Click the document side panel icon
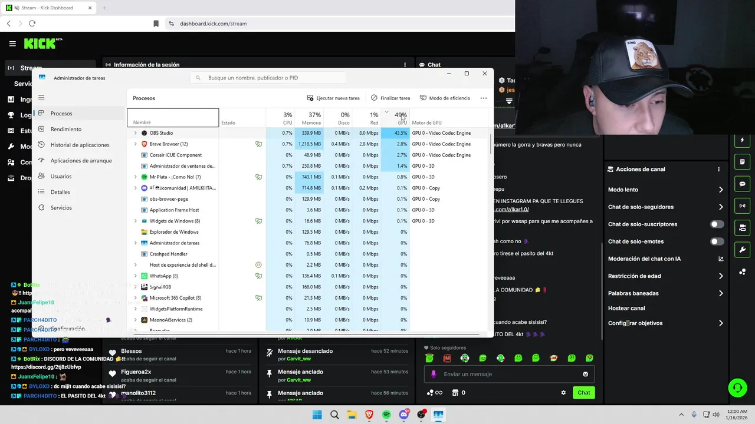The width and height of the screenshot is (755, 424). (x=742, y=162)
